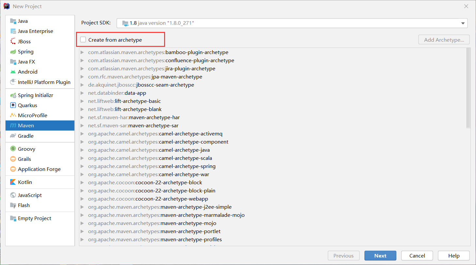
Task: Click the archetype list vertical scrollbar
Action: 468,88
